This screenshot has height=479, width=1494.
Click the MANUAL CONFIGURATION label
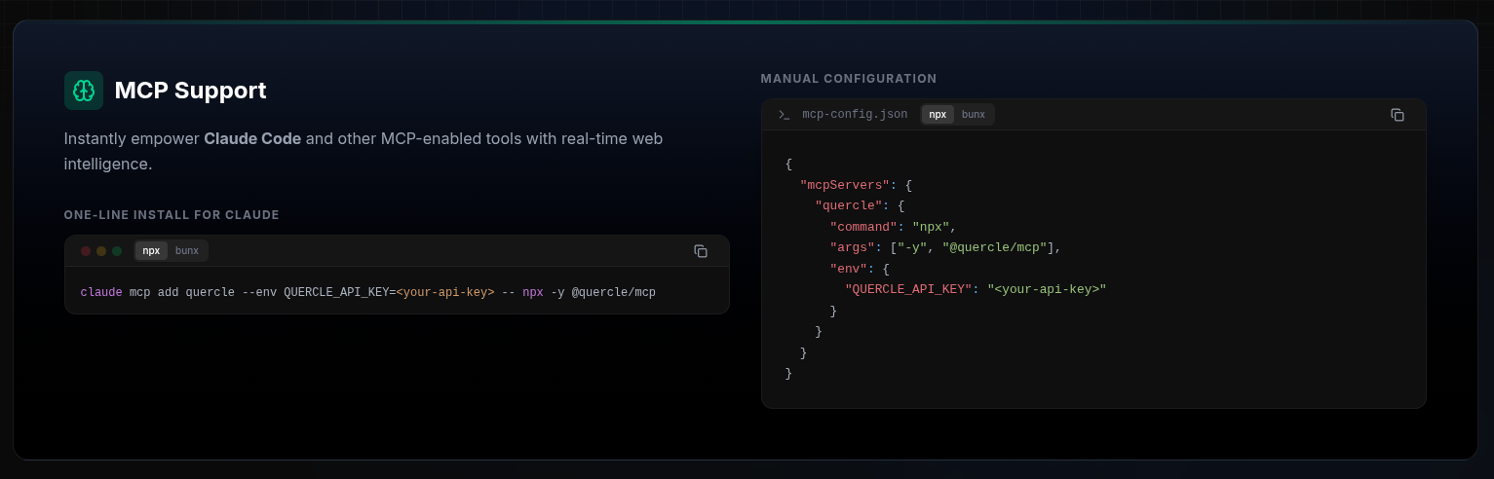pos(849,79)
